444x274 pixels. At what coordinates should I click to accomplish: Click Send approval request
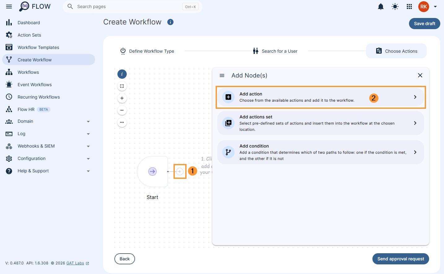[x=401, y=259]
